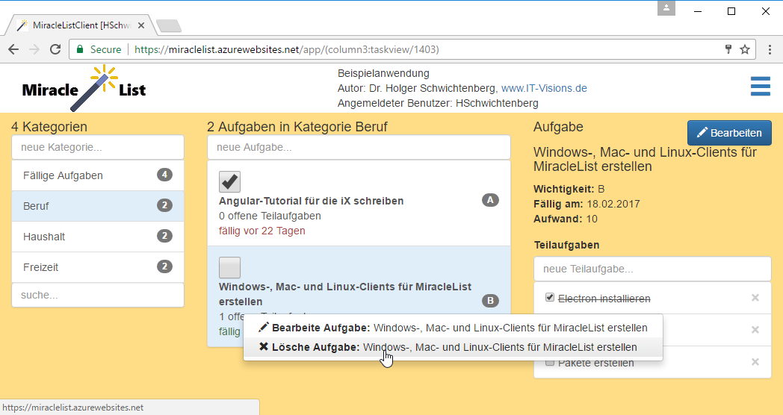Click the Chrome profile avatar icon

(x=666, y=8)
